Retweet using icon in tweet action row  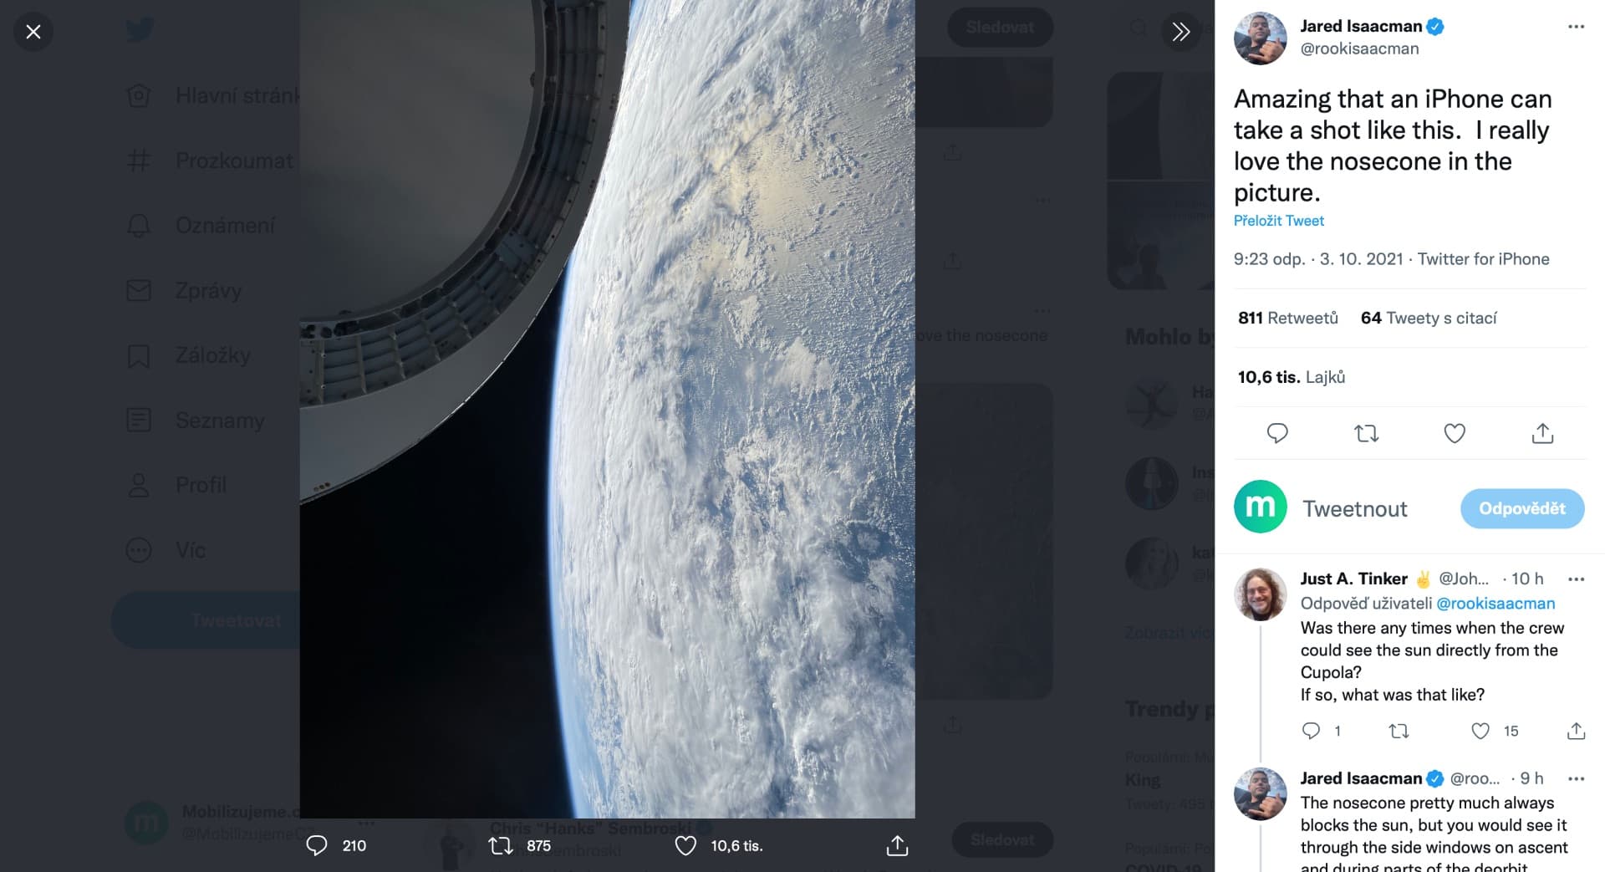point(1366,433)
